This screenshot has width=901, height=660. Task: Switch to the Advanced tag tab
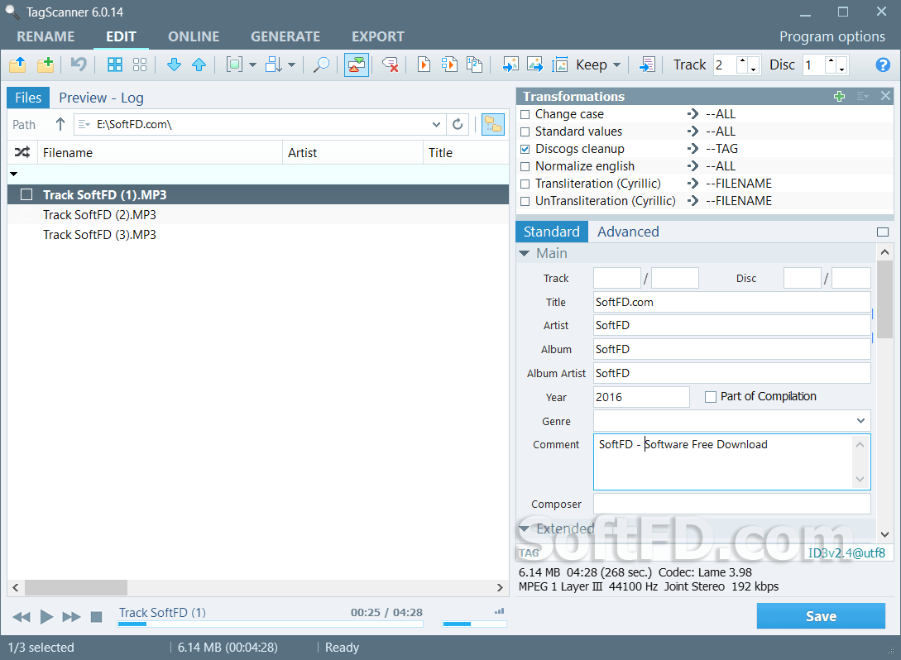(x=628, y=232)
